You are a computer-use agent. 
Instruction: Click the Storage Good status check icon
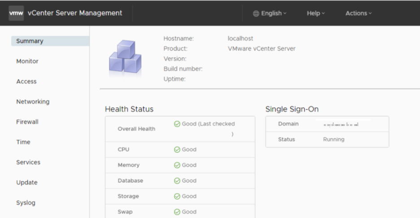click(x=177, y=197)
